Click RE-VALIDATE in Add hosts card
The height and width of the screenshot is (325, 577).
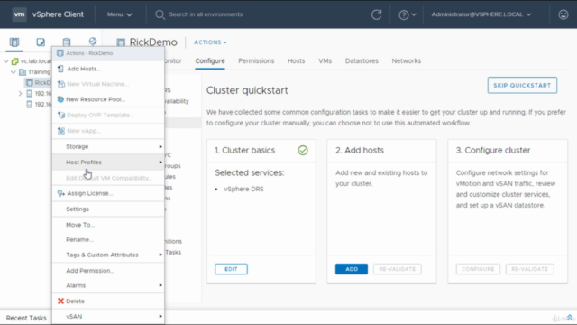[x=398, y=269]
